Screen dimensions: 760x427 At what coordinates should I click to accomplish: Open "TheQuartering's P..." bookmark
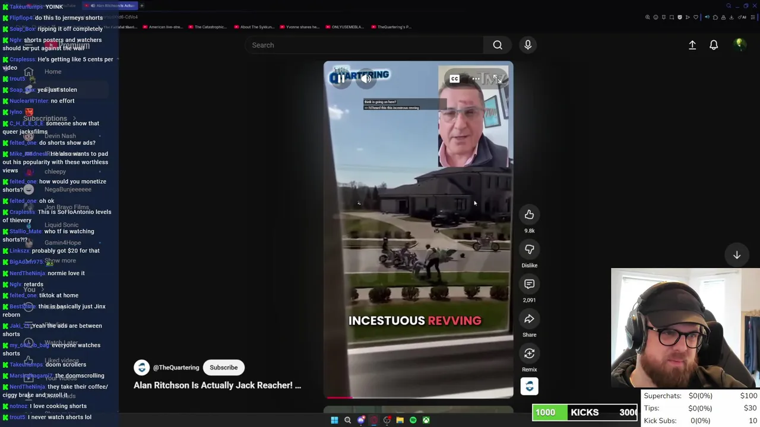391,27
